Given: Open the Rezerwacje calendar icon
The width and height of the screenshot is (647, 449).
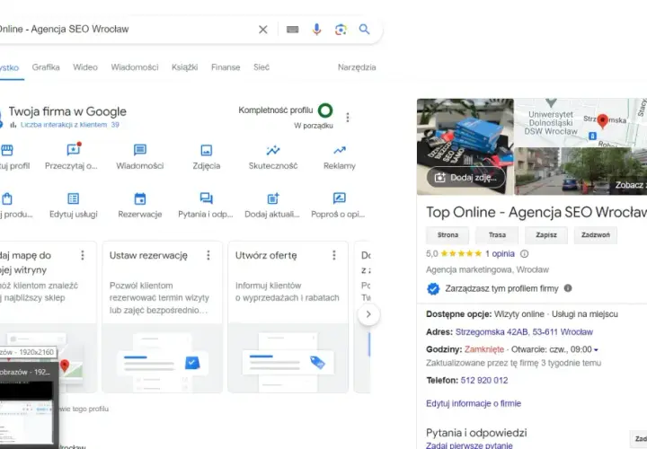Looking at the screenshot, I should [x=140, y=198].
